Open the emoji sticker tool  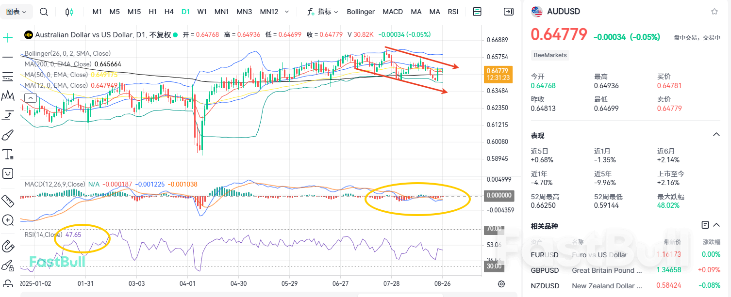(8, 173)
